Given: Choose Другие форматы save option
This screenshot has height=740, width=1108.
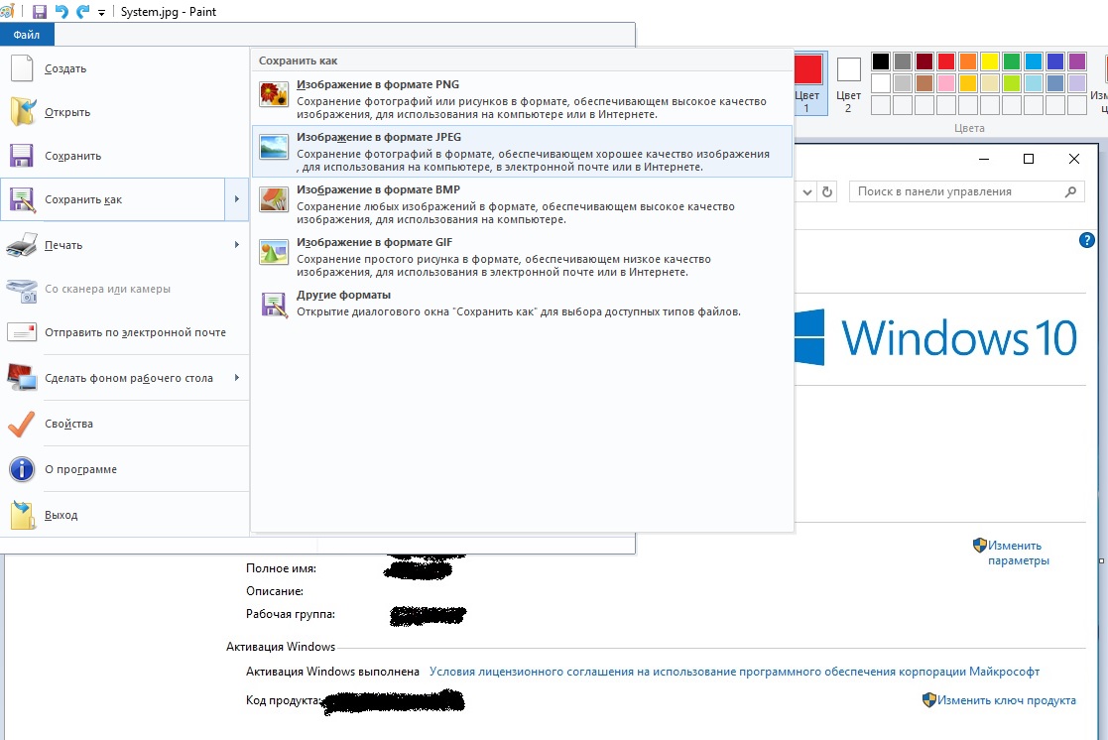Looking at the screenshot, I should point(522,304).
